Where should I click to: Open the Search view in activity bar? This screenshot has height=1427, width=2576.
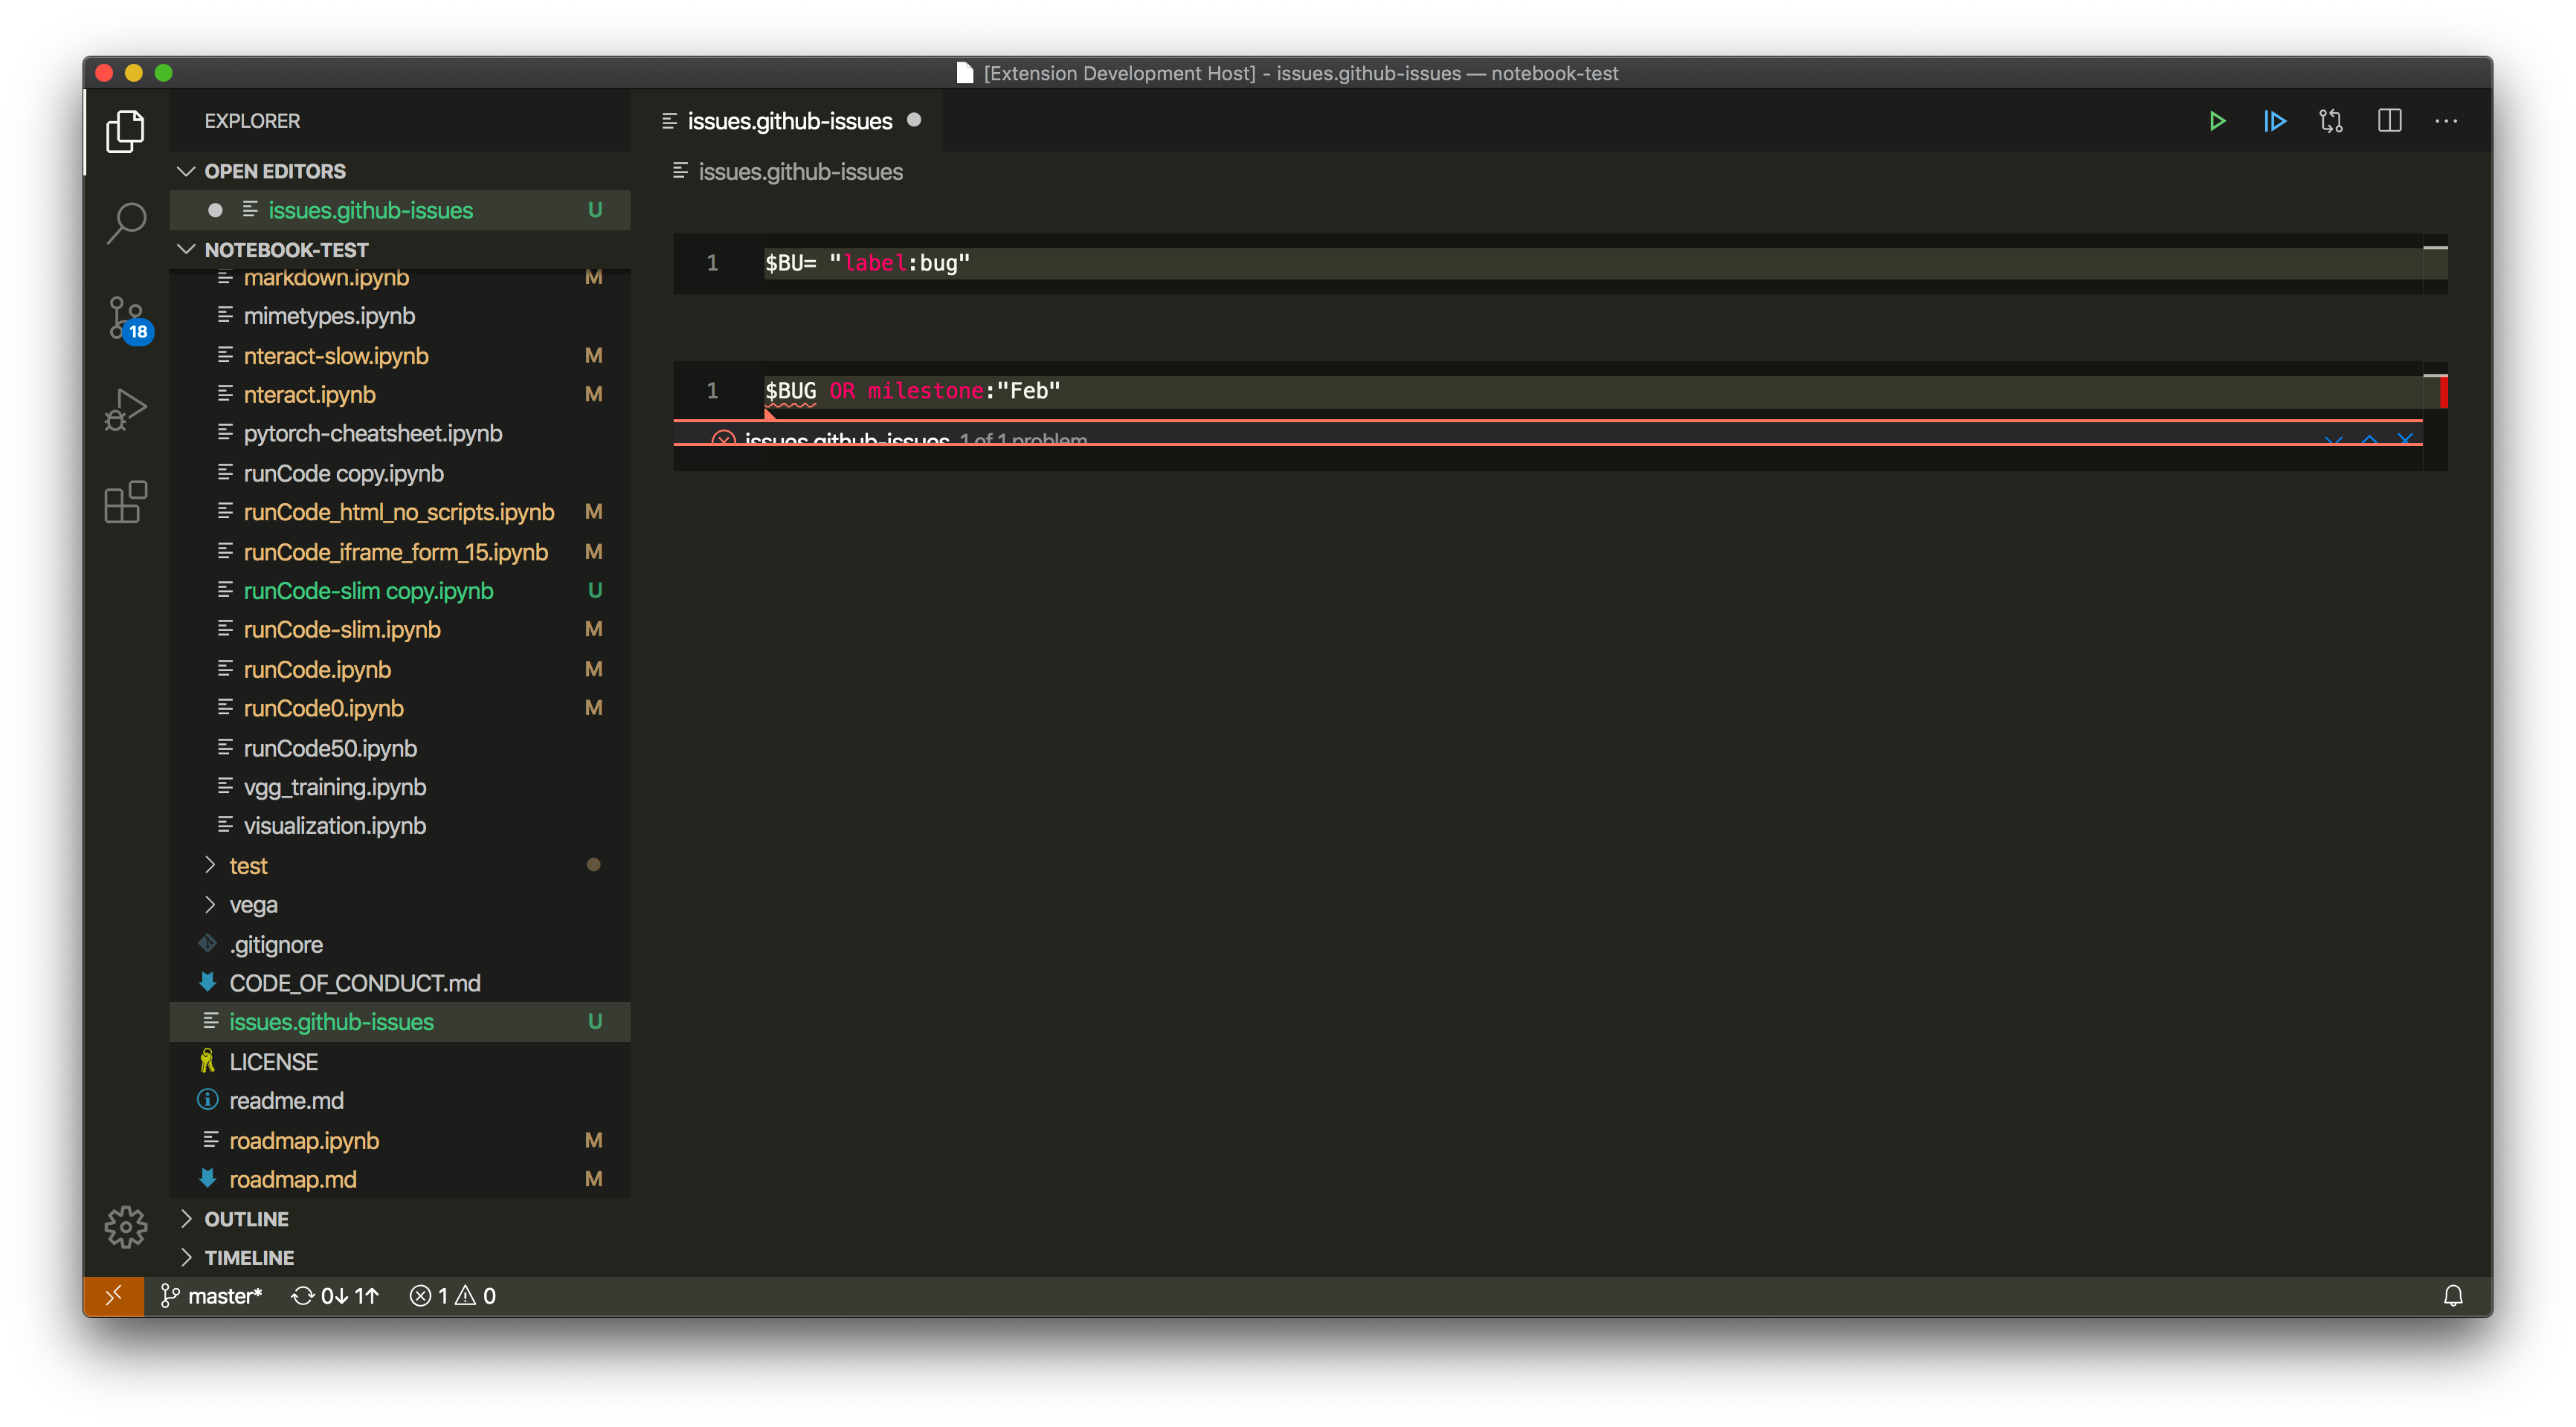pos(125,224)
